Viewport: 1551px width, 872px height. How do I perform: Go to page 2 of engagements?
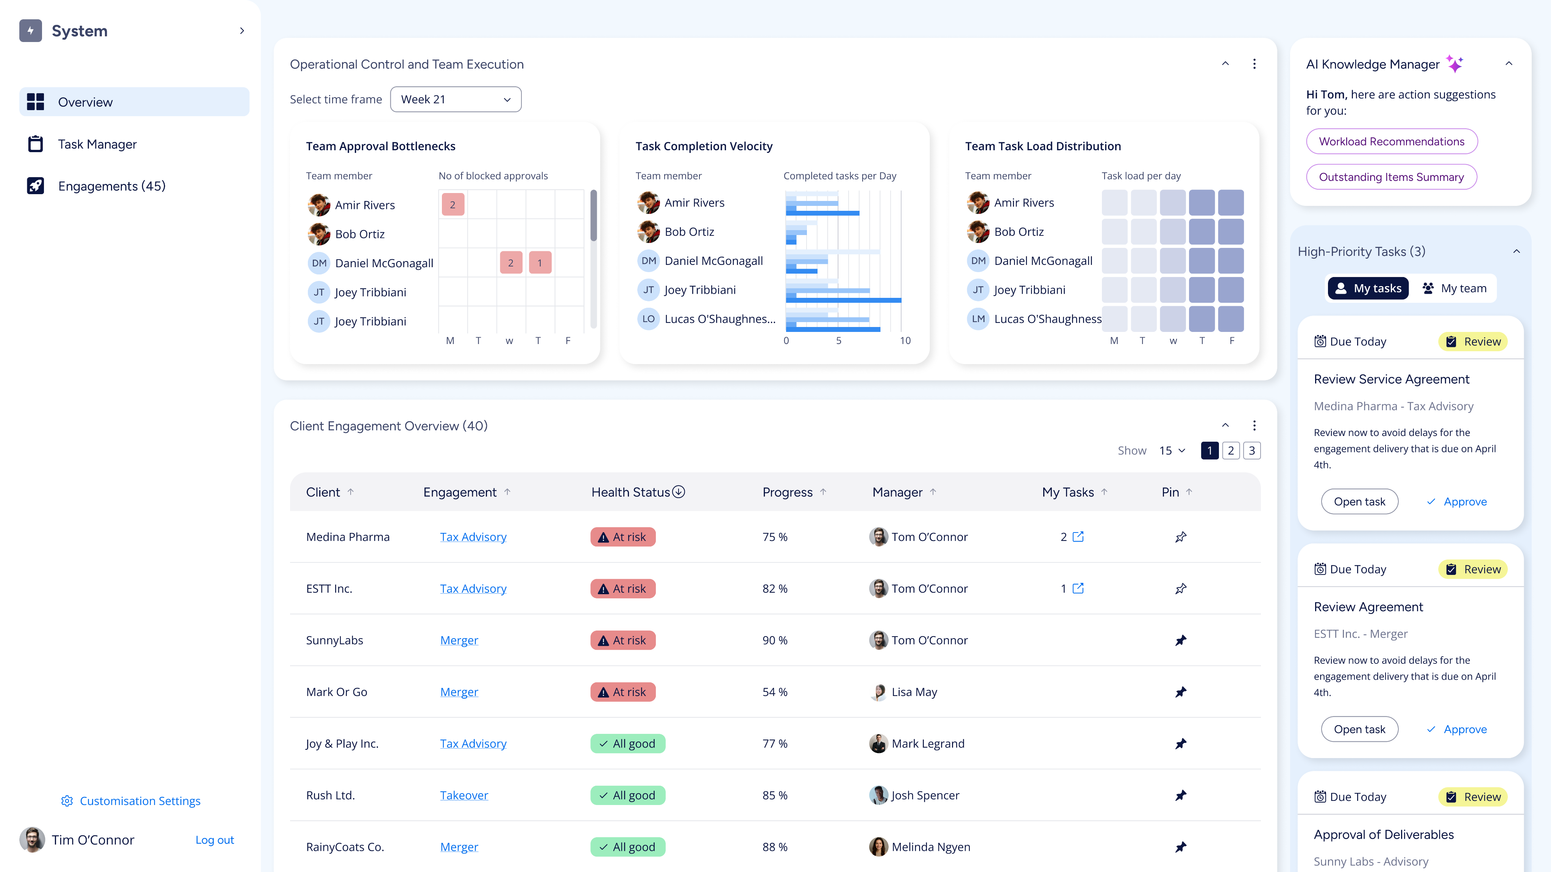pos(1231,450)
